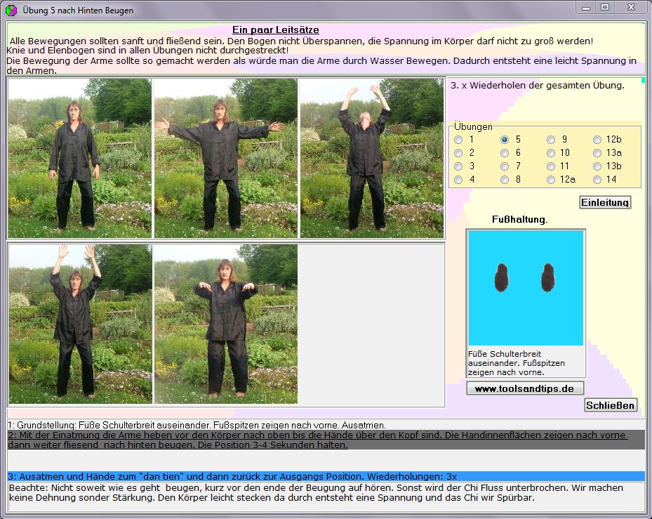Screen dimensions: 652x519
Task: Click the Fußhaltung foot position image
Action: click(x=526, y=288)
